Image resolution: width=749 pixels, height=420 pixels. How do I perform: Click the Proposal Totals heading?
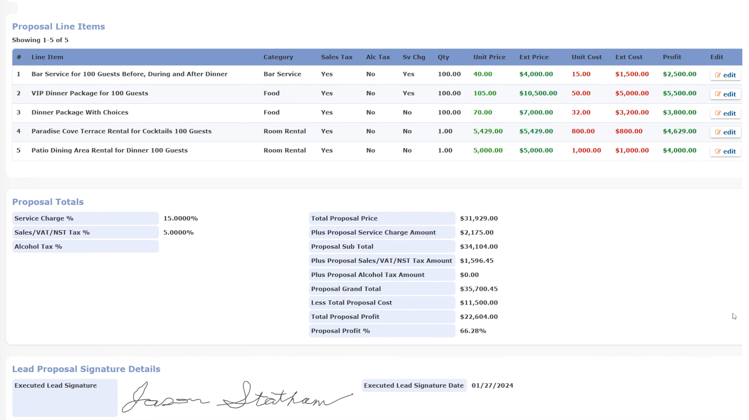click(x=48, y=202)
